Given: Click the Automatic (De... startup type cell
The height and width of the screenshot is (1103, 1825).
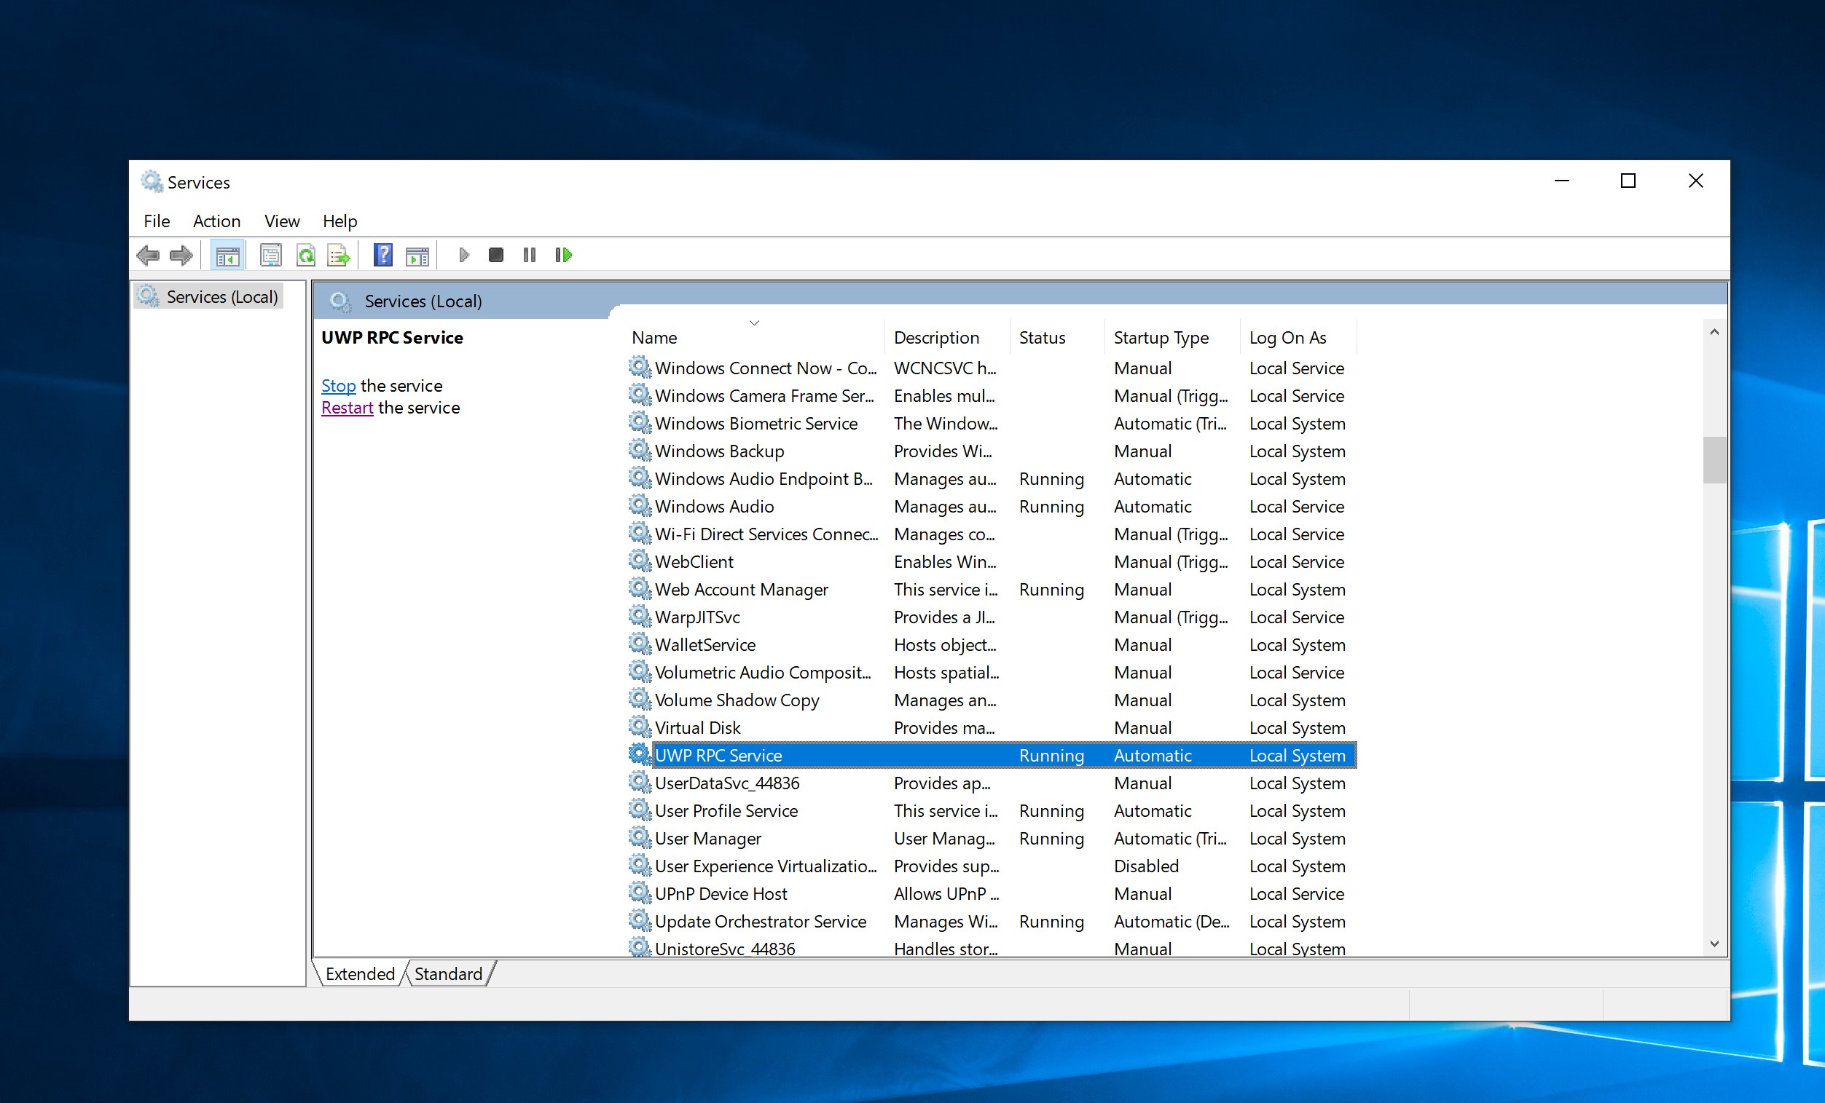Looking at the screenshot, I should pos(1171,921).
